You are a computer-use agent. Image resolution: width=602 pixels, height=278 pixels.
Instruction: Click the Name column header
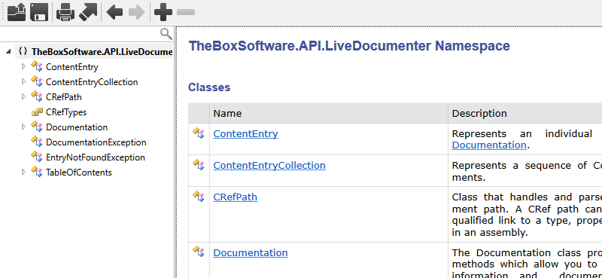click(x=329, y=113)
